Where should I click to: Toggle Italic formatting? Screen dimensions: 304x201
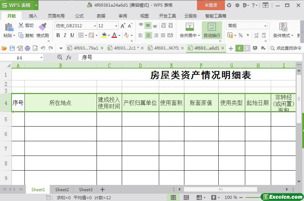pyautogui.click(x=65, y=35)
